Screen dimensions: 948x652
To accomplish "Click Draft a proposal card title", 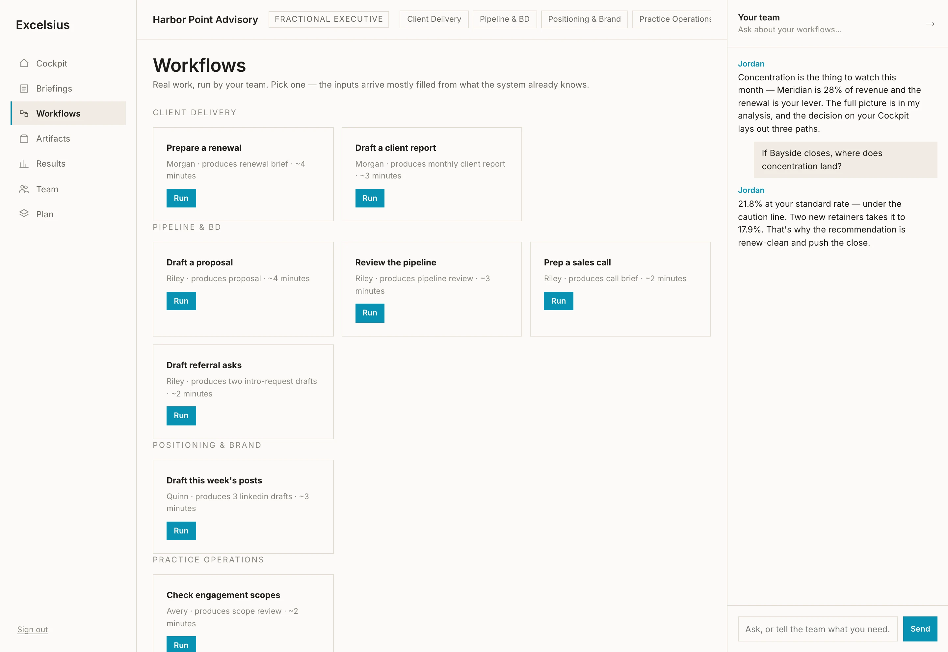I will [199, 263].
